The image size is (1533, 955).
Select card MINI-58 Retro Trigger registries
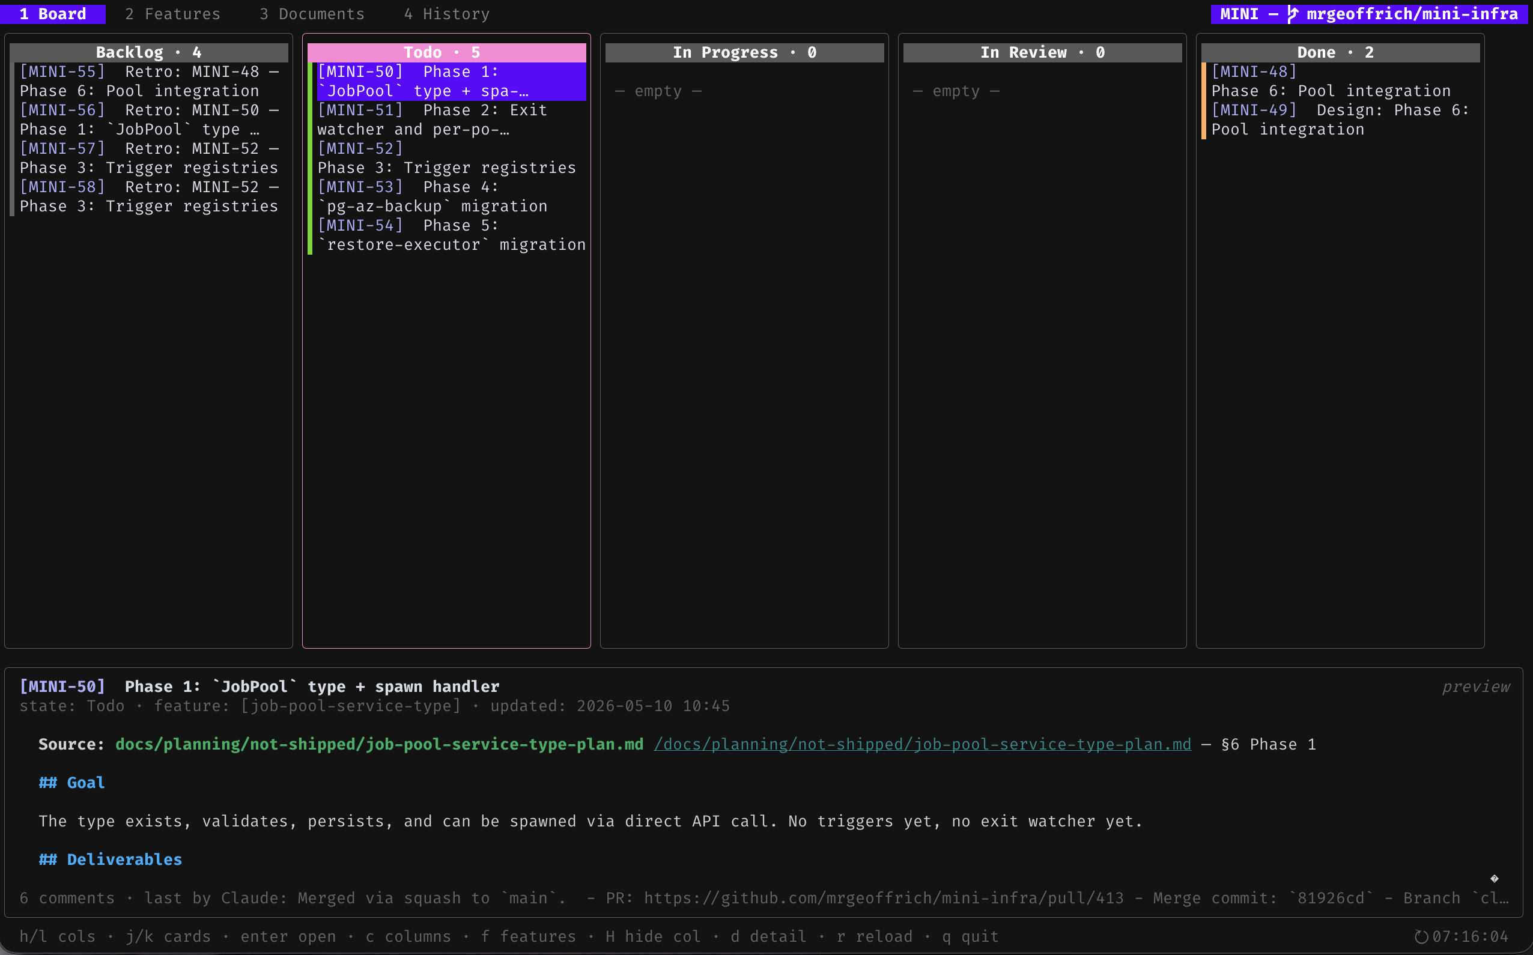(149, 197)
